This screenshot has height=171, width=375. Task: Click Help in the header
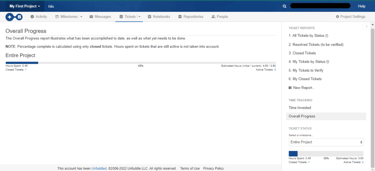coord(361,6)
